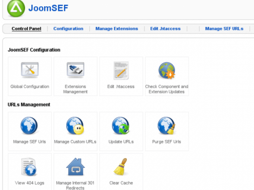Click the green JoomSEF logo icon
The width and height of the screenshot is (254, 190).
coord(16,8)
